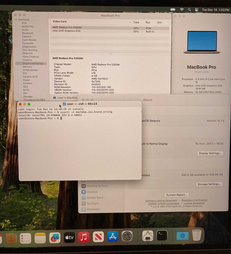
Task: Click User's MacBook path bar item
Action: click(x=66, y=98)
